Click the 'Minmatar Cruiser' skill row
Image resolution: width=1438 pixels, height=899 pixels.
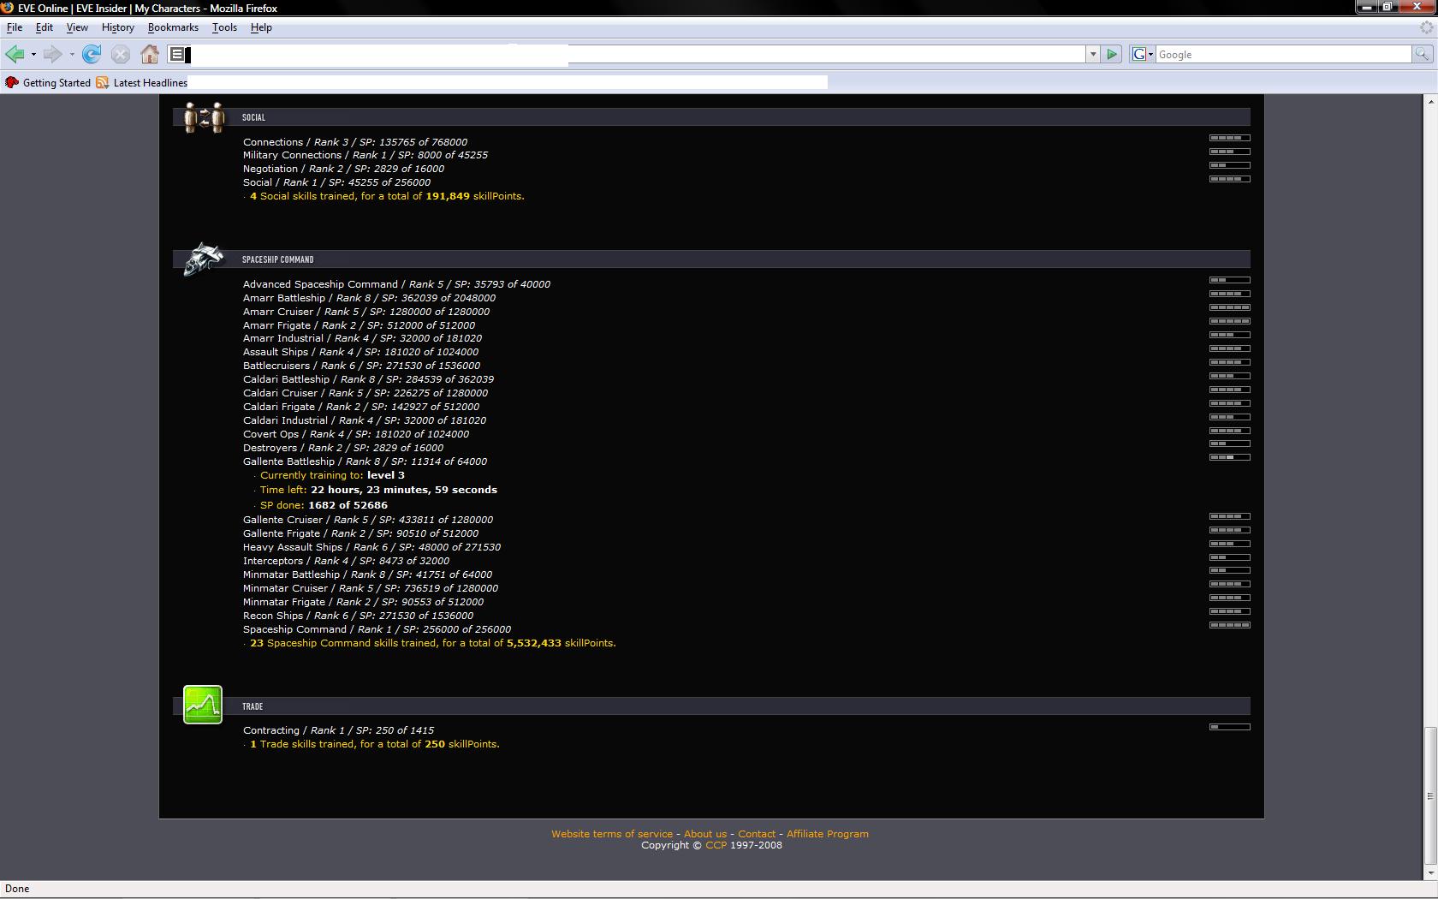click(371, 588)
